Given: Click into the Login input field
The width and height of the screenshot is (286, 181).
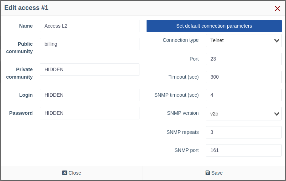Looking at the screenshot, I should 90,95.
